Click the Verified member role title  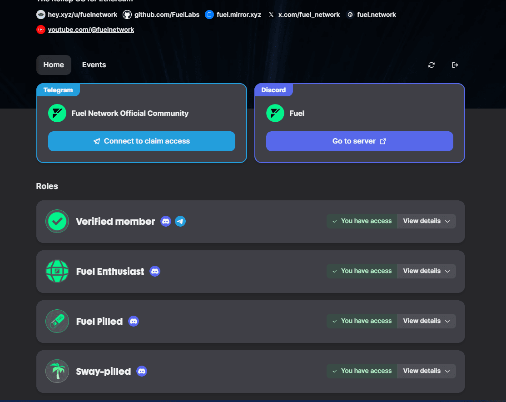115,222
